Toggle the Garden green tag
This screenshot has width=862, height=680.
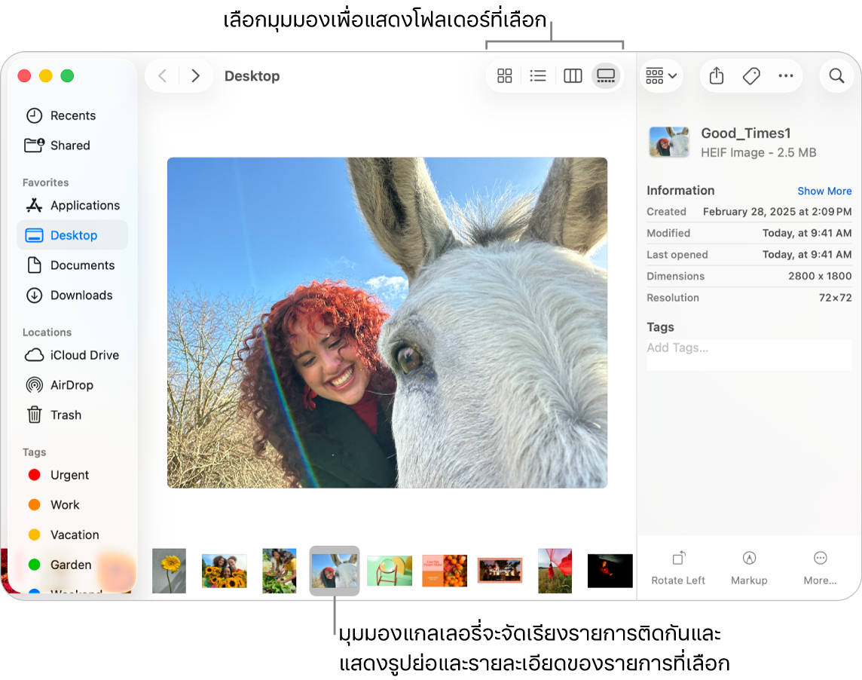pyautogui.click(x=70, y=565)
